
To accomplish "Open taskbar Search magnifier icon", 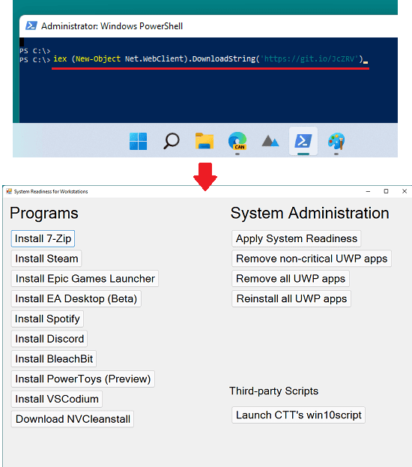I will click(172, 141).
